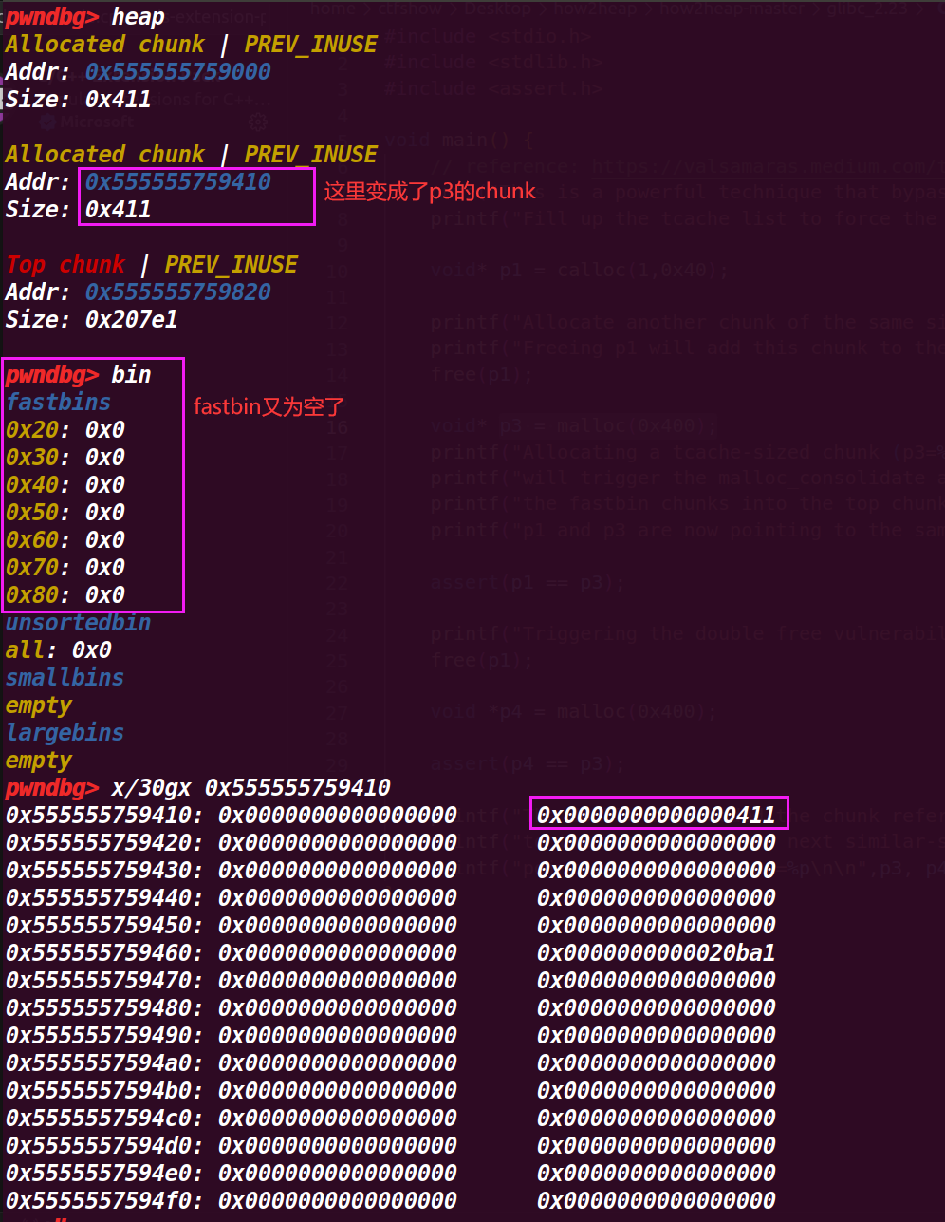Select first chunk address 0x555555759000
Image resolution: width=945 pixels, height=1222 pixels.
[x=177, y=72]
